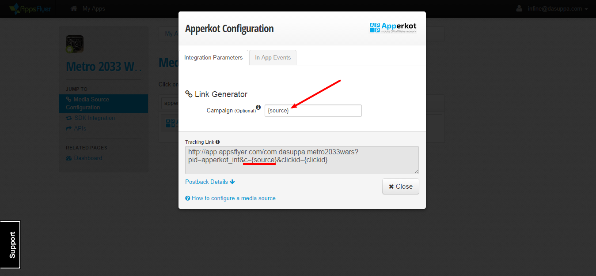The width and height of the screenshot is (596, 276).
Task: Open the infine@dasuppa.com account dropdown
Action: (x=557, y=9)
